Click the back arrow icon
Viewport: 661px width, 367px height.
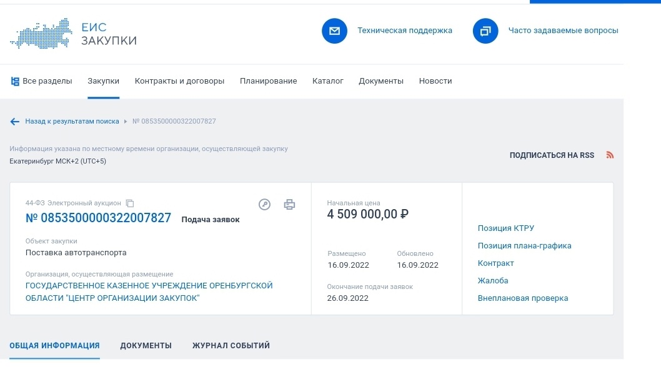click(x=15, y=122)
